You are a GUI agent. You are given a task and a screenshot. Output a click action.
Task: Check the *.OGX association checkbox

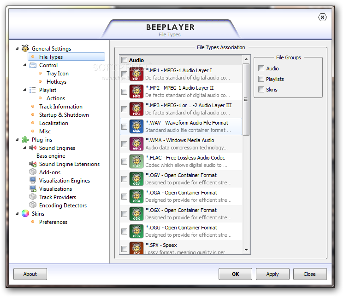tap(124, 214)
